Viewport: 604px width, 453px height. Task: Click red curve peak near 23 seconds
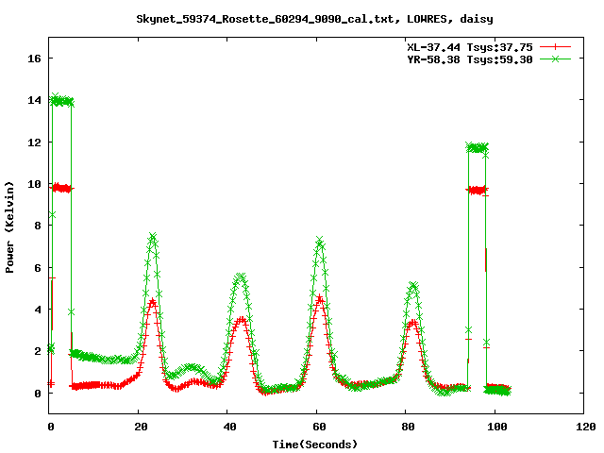click(x=153, y=301)
